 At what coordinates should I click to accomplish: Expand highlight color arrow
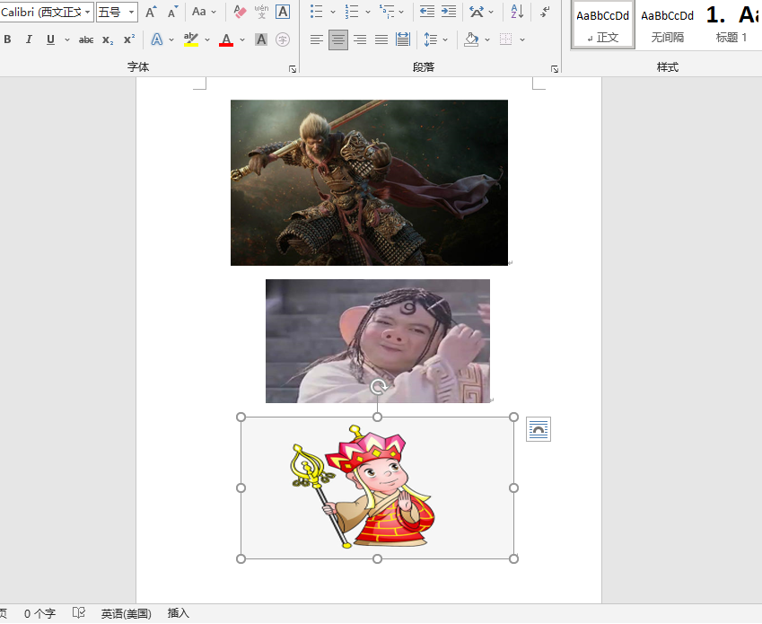(207, 40)
